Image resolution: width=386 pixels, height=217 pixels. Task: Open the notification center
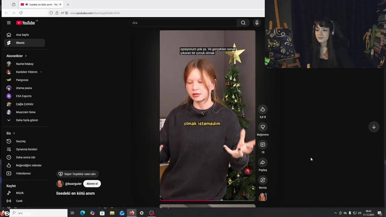(x=380, y=213)
